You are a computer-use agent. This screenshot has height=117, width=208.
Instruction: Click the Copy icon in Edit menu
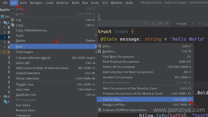click(13, 25)
